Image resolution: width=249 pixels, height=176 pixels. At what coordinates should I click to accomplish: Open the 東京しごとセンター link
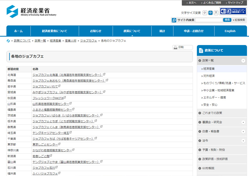pyautogui.click(x=45, y=145)
